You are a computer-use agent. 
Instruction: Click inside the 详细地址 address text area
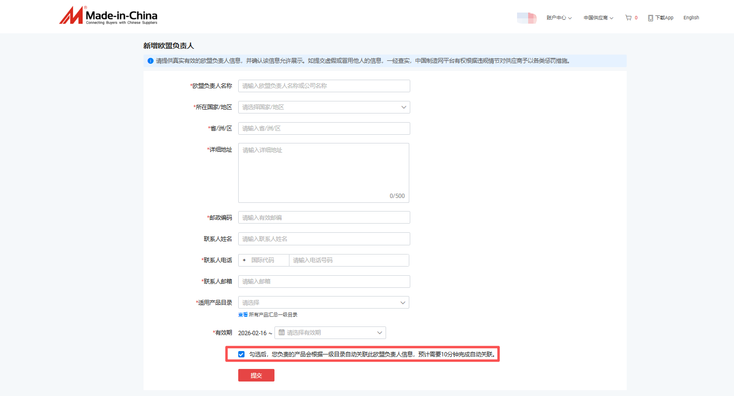coord(324,171)
